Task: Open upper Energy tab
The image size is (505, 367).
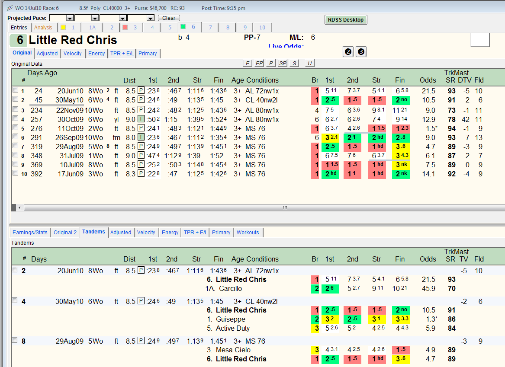Action: (96, 54)
